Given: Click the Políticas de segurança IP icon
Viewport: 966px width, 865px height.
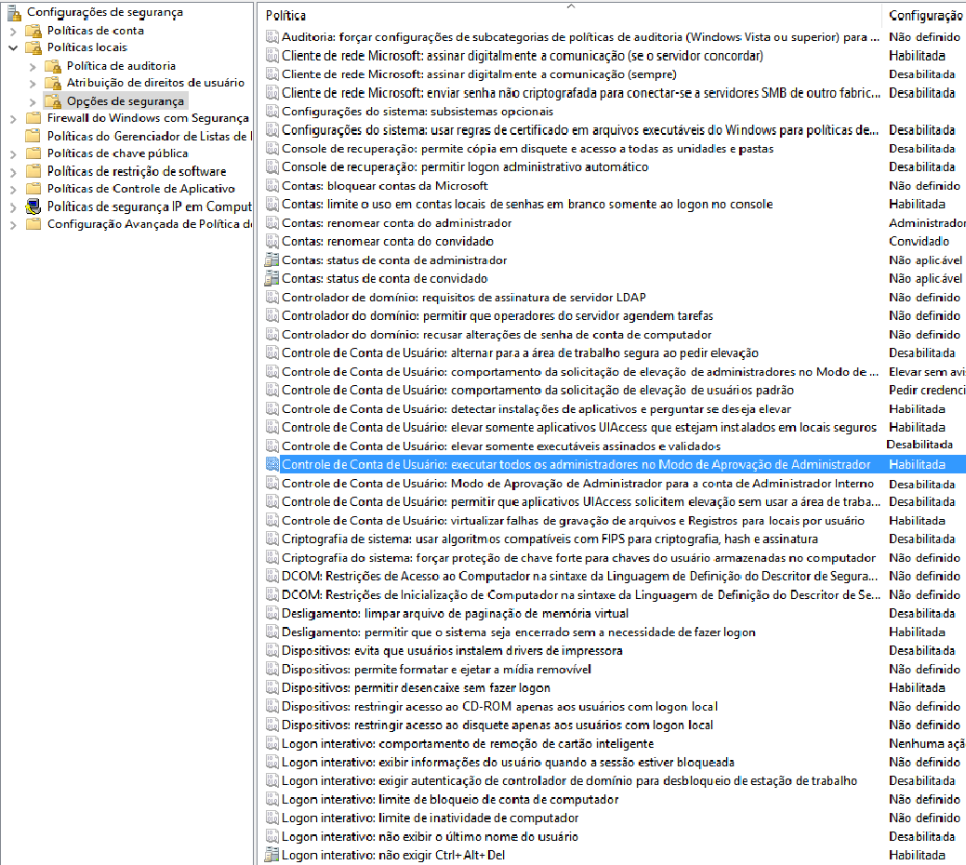Looking at the screenshot, I should [x=33, y=206].
